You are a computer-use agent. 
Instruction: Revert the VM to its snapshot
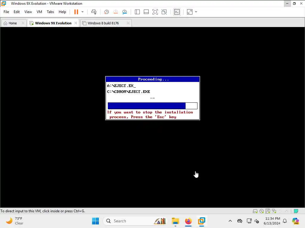pos(116,12)
